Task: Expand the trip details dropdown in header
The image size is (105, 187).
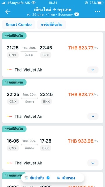Action: tap(76, 14)
